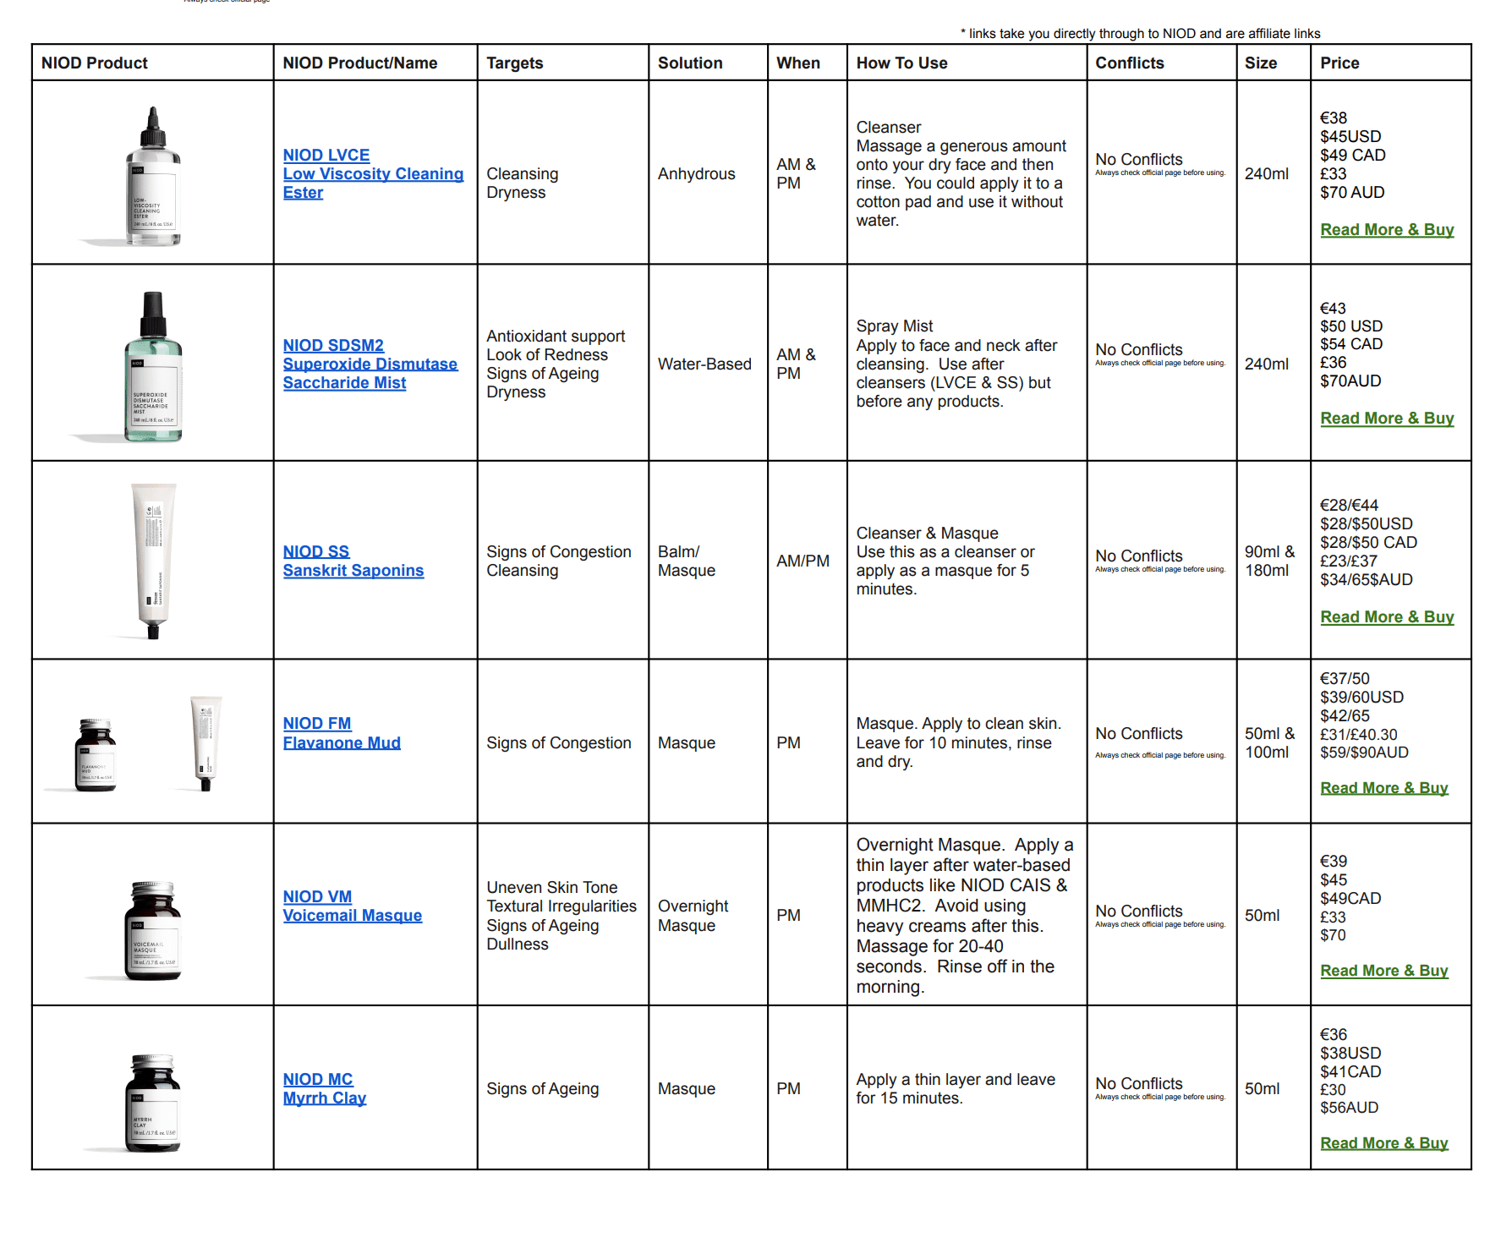Click the Targets column header
1512x1243 pixels.
tap(515, 63)
